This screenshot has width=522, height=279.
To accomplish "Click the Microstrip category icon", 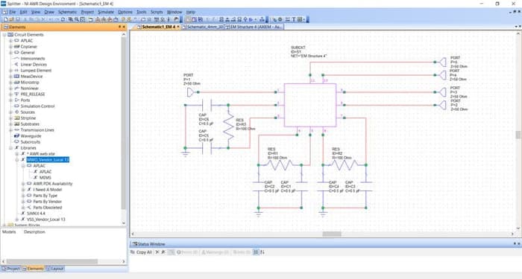I will coord(16,83).
